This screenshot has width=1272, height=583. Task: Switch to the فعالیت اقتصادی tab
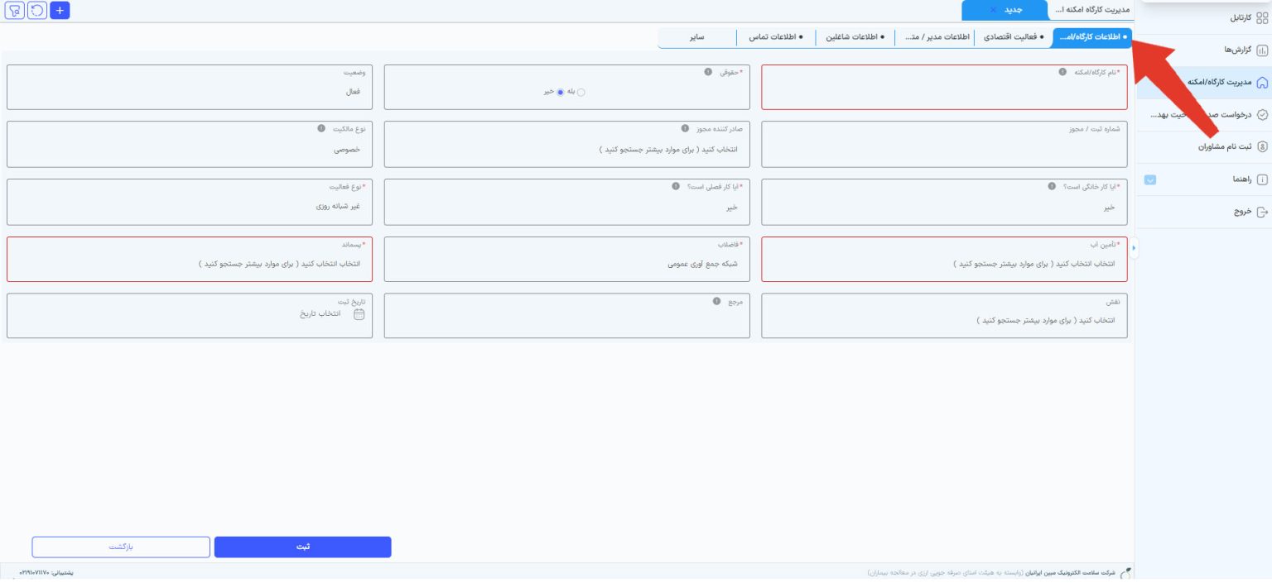coord(1014,37)
